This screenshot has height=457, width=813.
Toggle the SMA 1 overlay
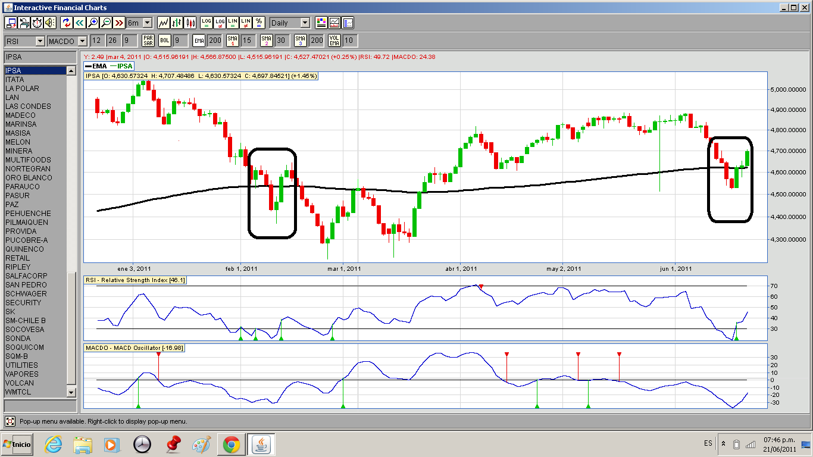233,40
